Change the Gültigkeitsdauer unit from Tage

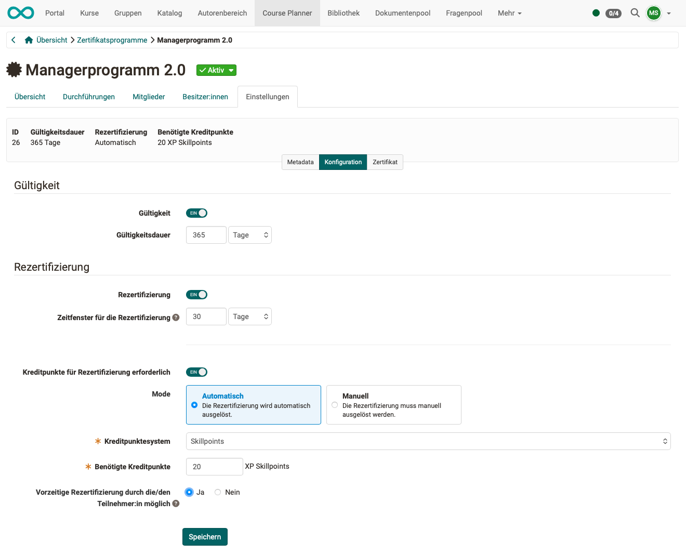[x=249, y=234]
